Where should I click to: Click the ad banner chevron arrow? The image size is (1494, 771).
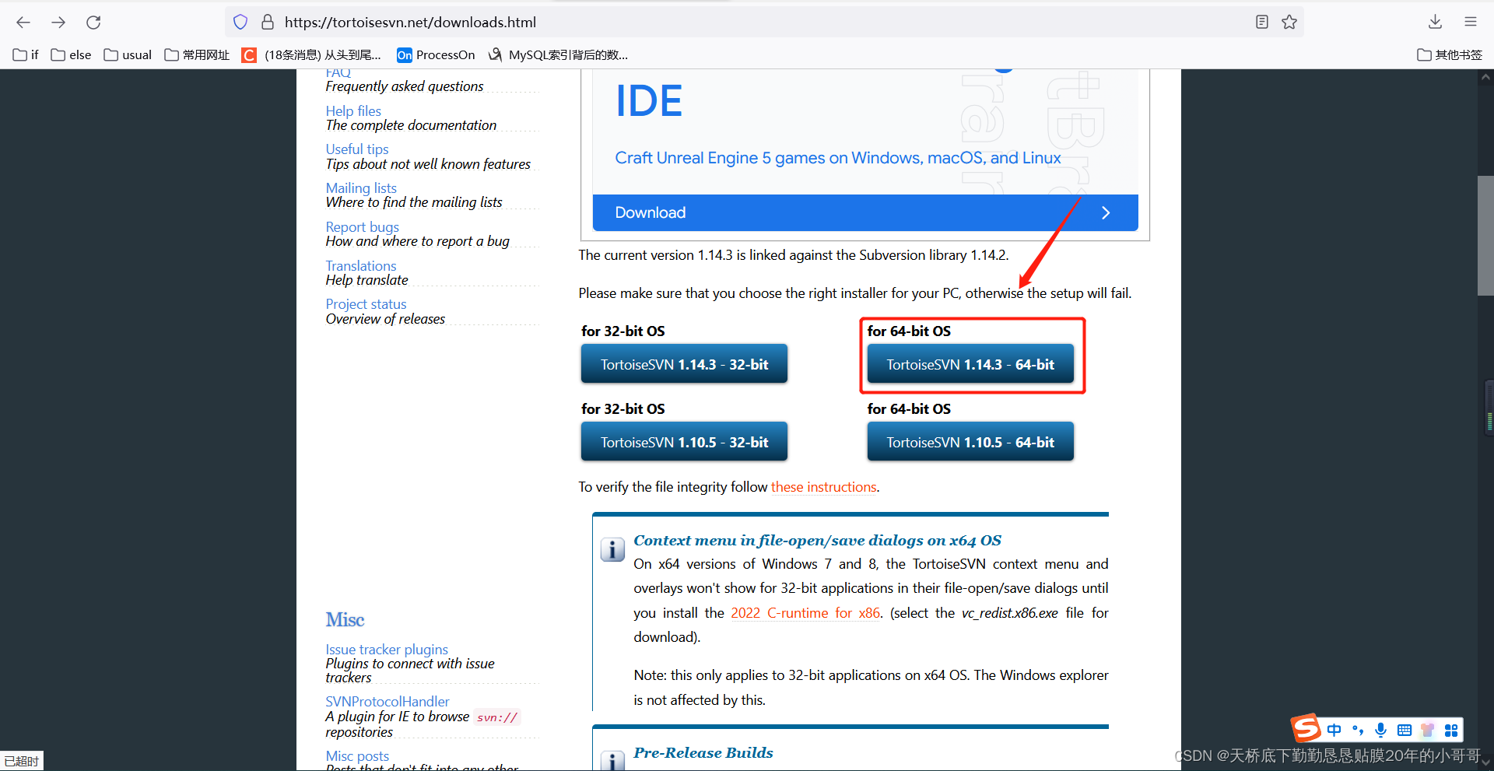click(1106, 212)
